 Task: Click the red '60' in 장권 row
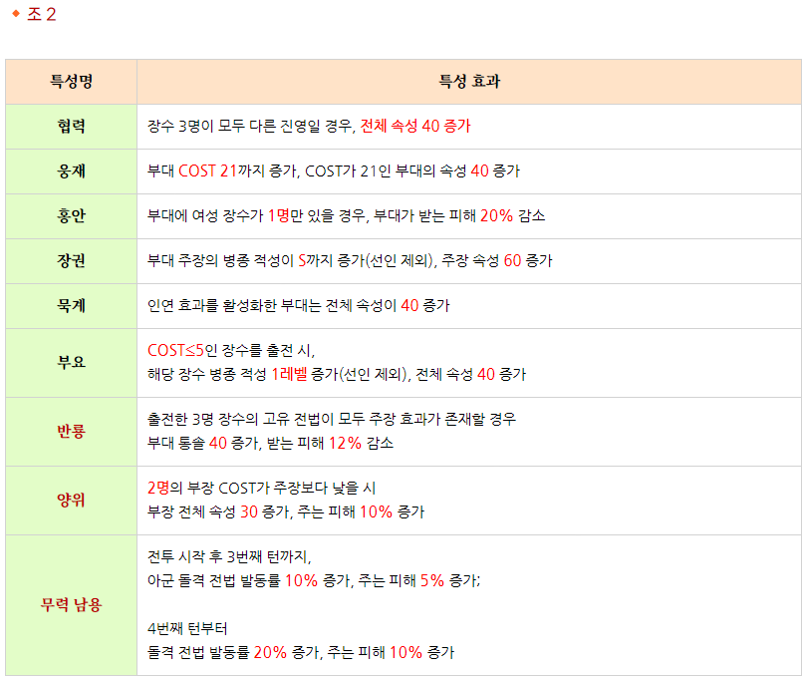(512, 260)
